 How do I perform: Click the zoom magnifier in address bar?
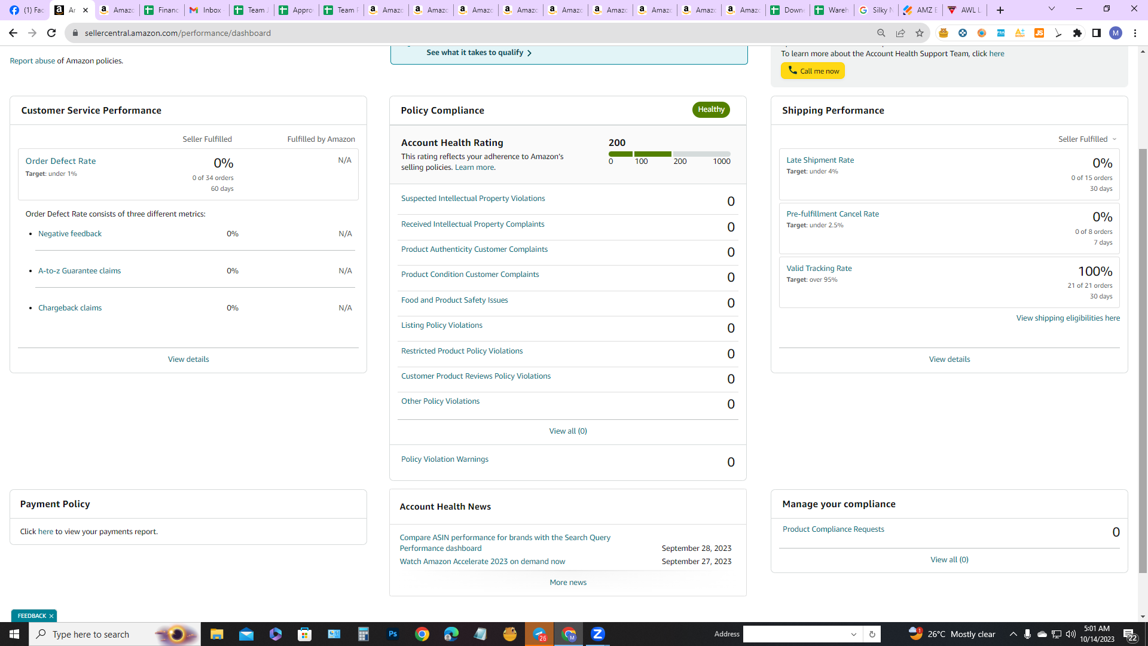pos(881,33)
